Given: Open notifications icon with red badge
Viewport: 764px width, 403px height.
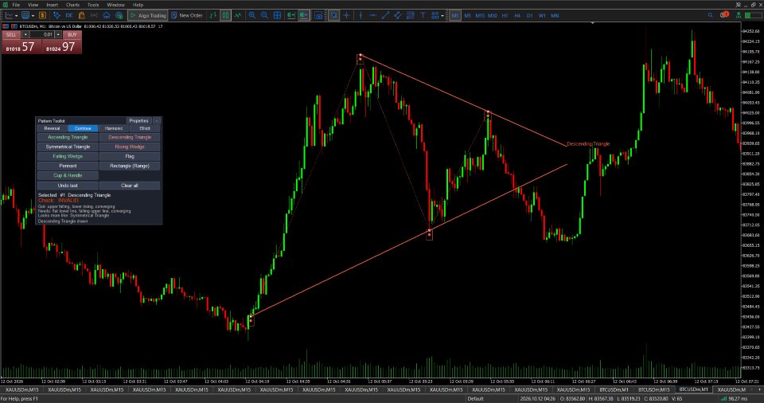Looking at the screenshot, I should click(724, 15).
